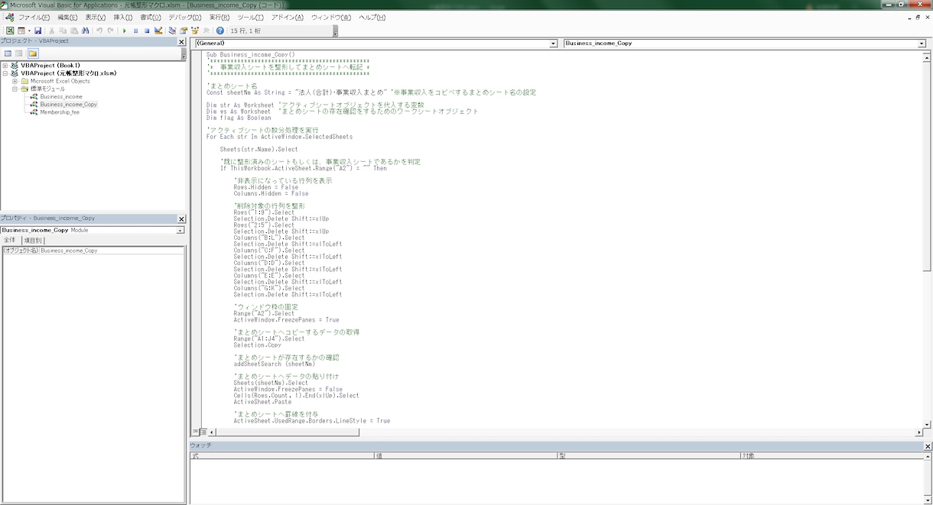
Task: Click the 値 column header in watch panel
Action: (x=465, y=455)
